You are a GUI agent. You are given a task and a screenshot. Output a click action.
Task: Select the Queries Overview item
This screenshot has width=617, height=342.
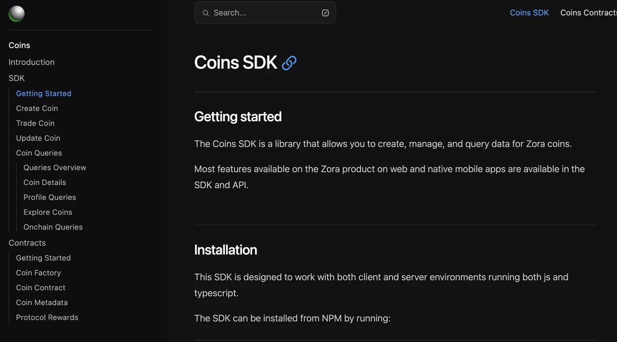pos(55,168)
